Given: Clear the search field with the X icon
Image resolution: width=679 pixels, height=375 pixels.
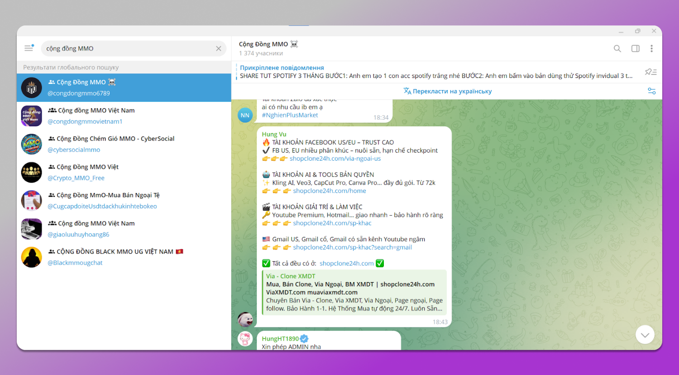Looking at the screenshot, I should pos(219,48).
